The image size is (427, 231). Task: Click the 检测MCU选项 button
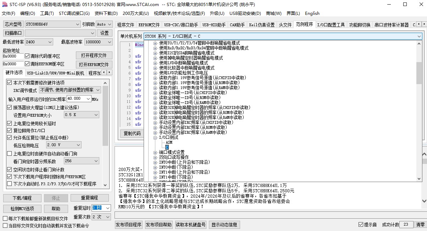coord(22,209)
